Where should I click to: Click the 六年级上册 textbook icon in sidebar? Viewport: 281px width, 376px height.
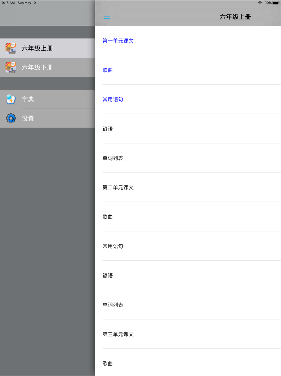pos(11,48)
